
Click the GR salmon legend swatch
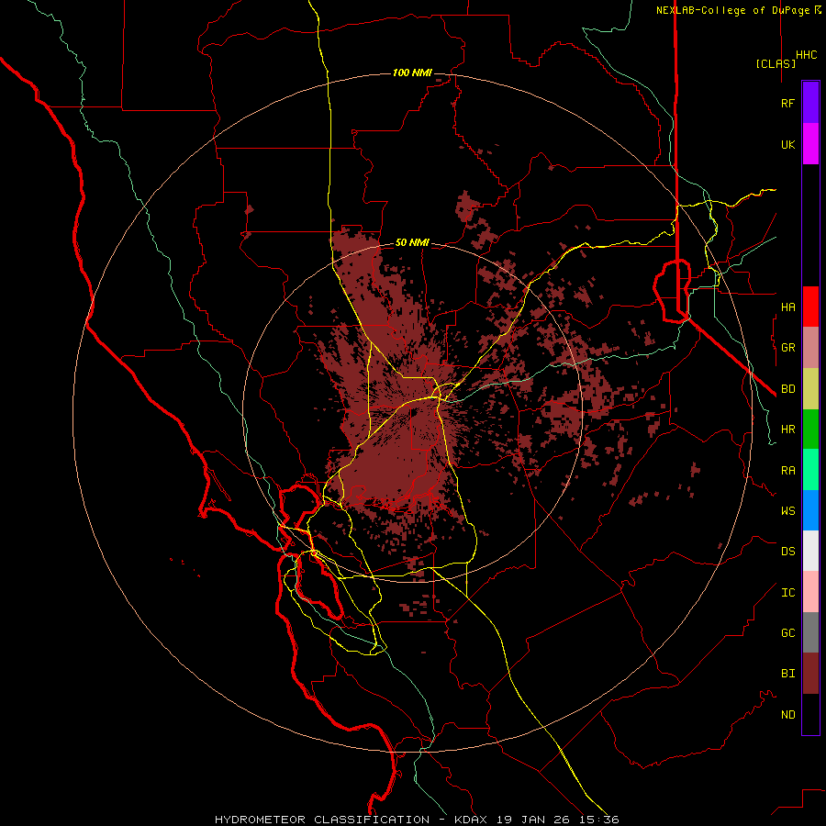click(810, 347)
